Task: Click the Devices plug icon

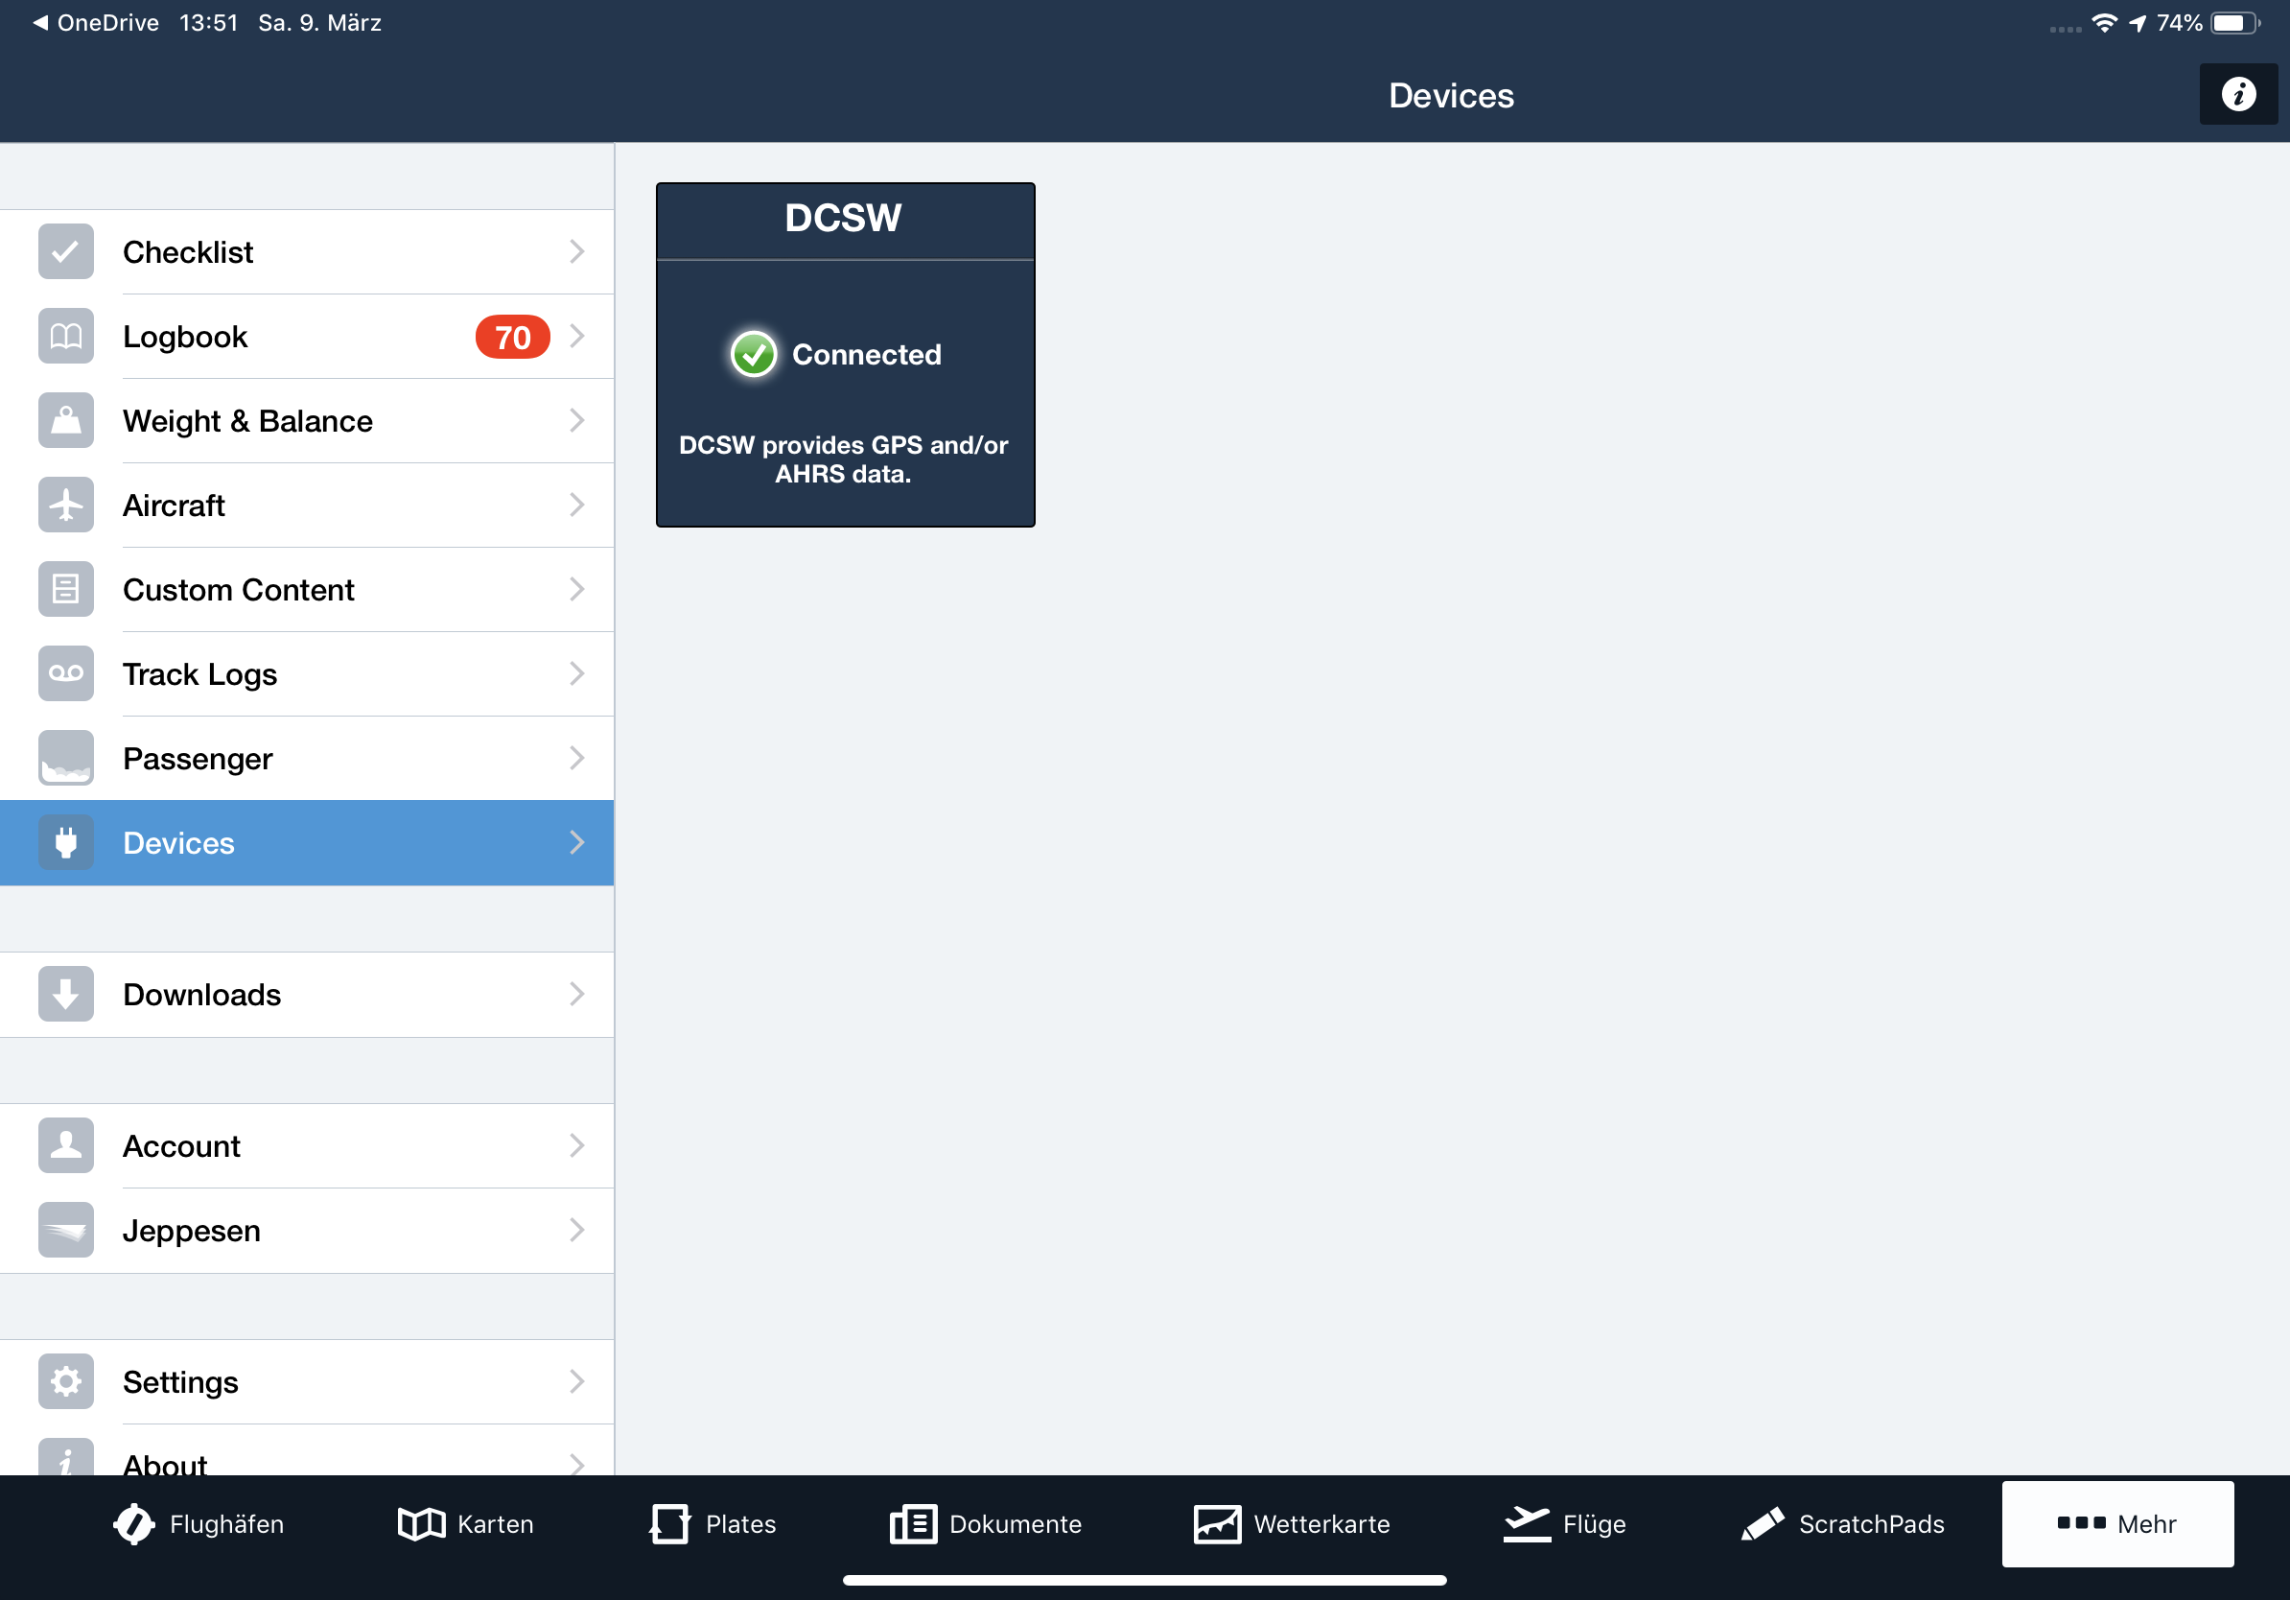Action: tap(66, 843)
